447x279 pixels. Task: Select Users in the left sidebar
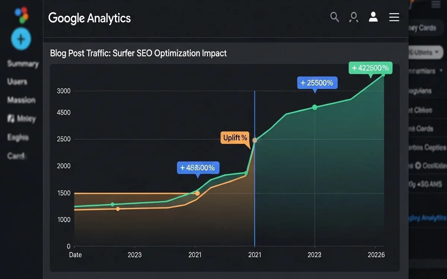click(x=17, y=81)
